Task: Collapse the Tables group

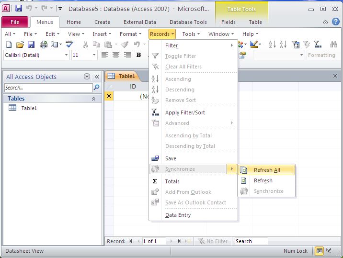Action: tap(93, 99)
